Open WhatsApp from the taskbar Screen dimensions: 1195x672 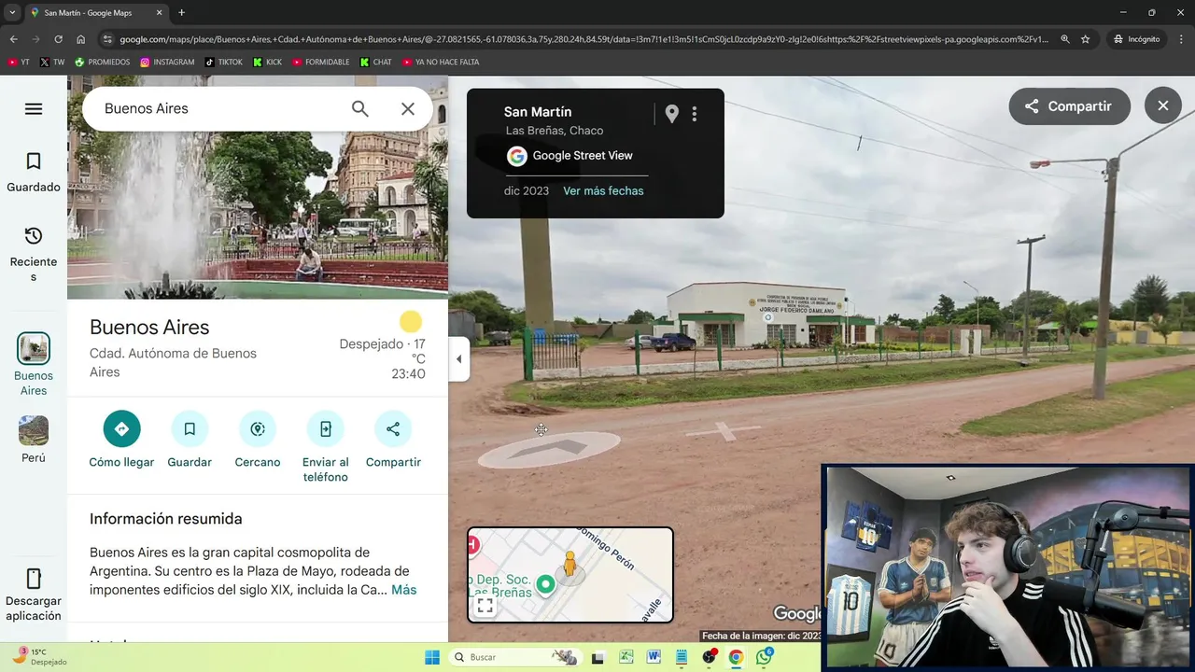click(765, 657)
